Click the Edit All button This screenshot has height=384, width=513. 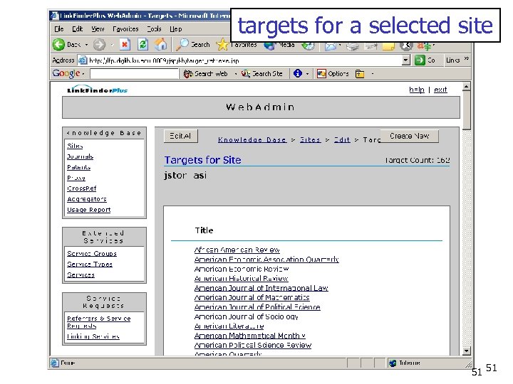point(180,136)
